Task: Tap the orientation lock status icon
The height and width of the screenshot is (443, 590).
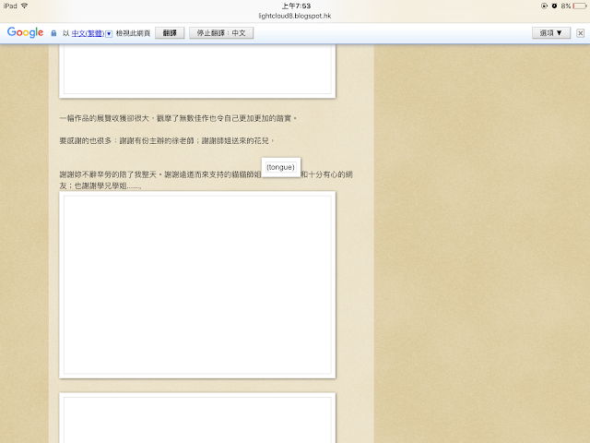Action: [x=544, y=6]
